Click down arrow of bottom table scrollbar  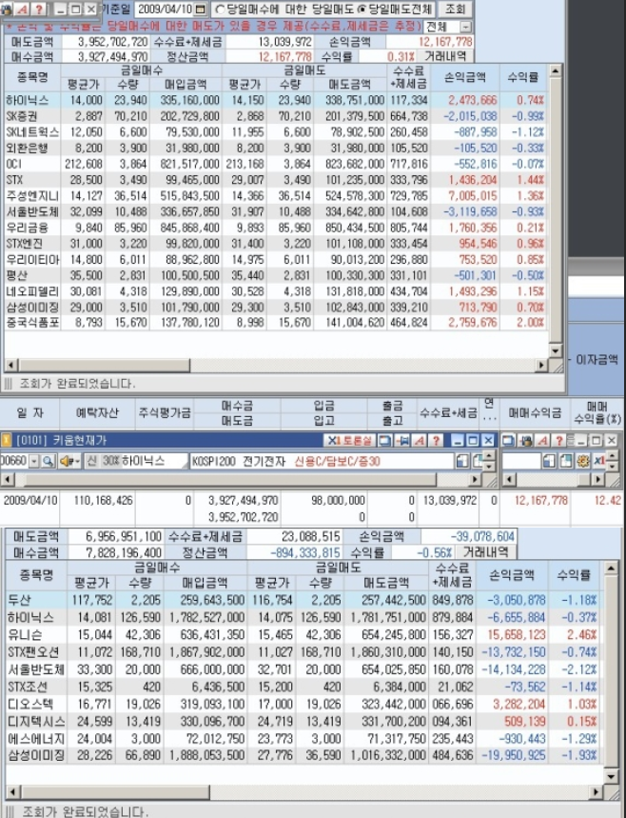coord(612,777)
